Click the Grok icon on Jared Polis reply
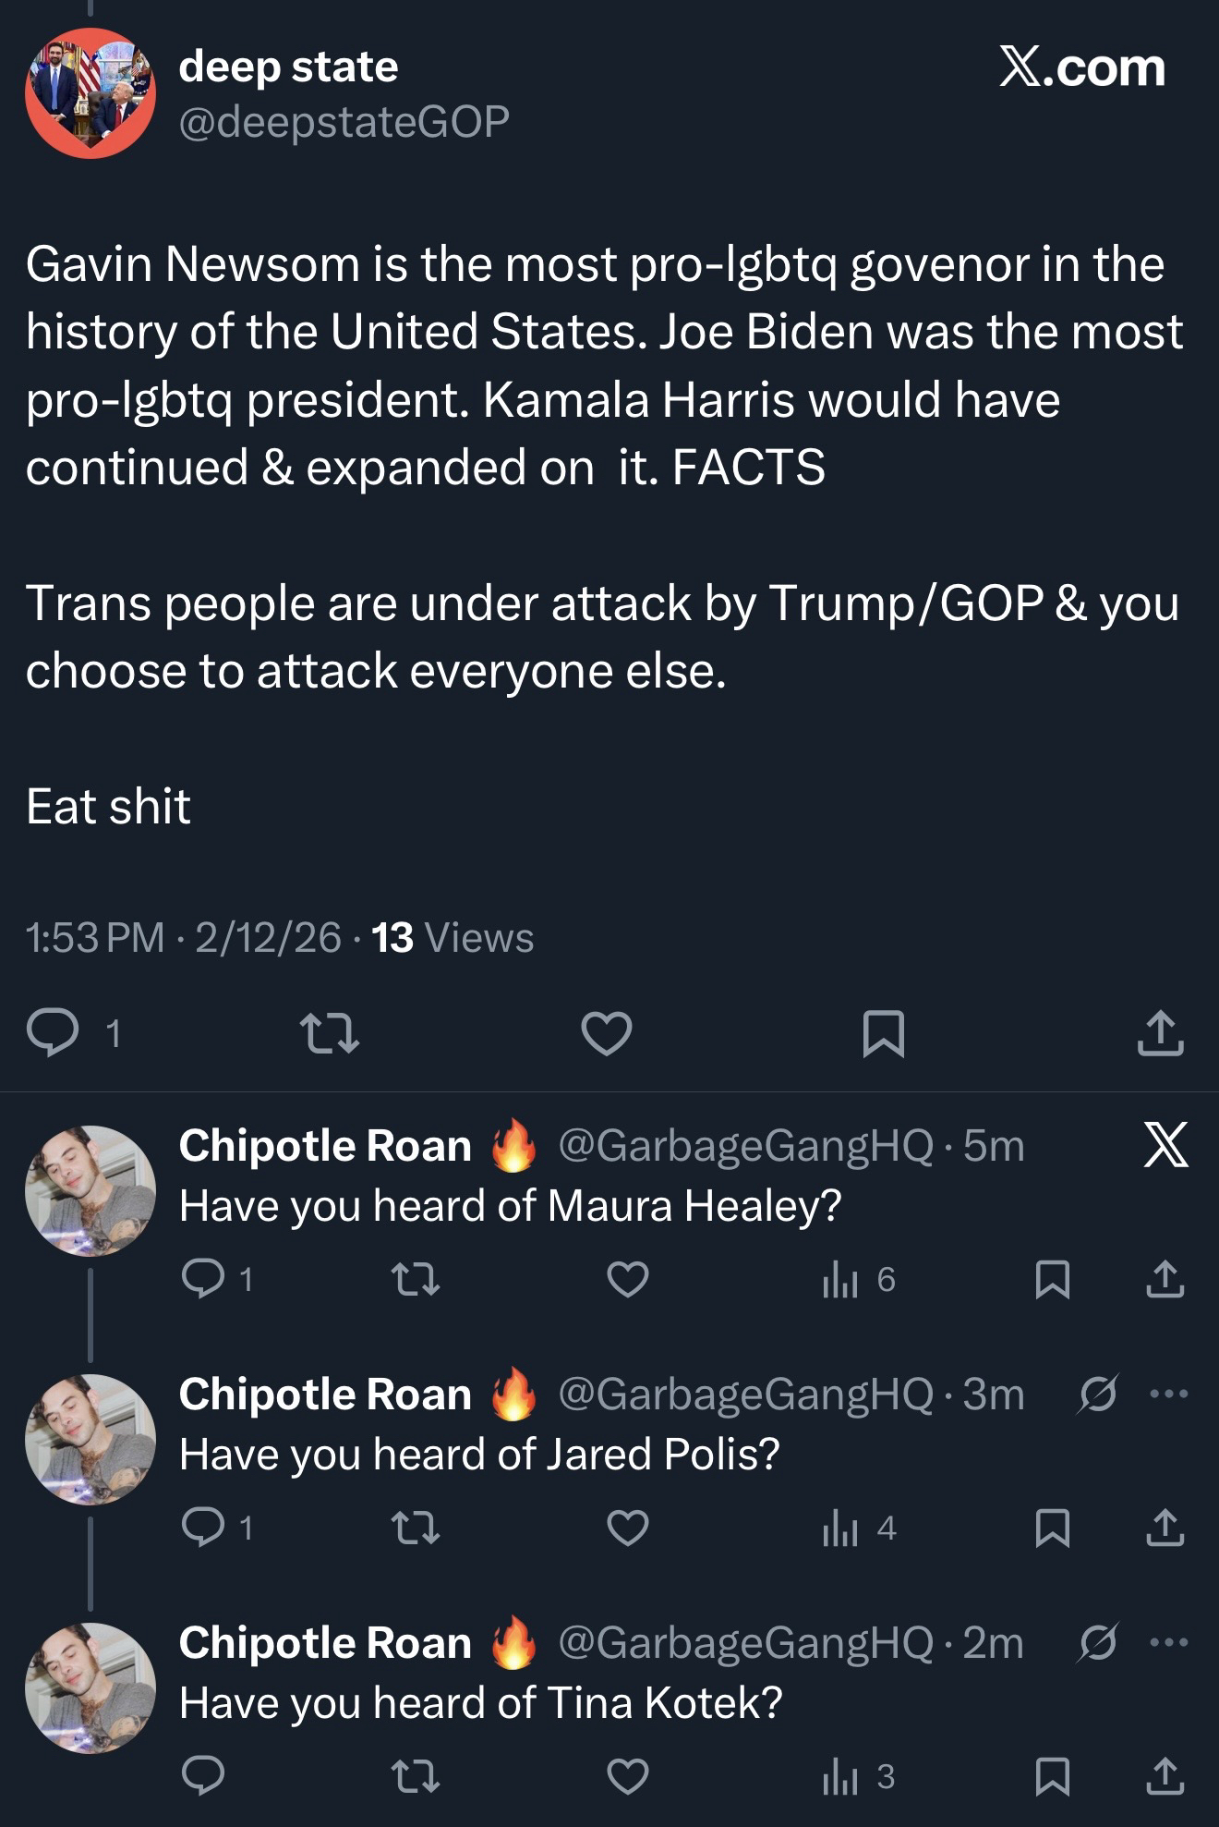 click(x=1098, y=1393)
